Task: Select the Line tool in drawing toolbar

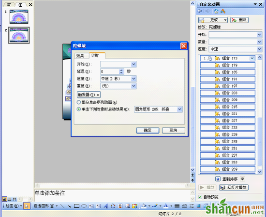Action: point(62,206)
